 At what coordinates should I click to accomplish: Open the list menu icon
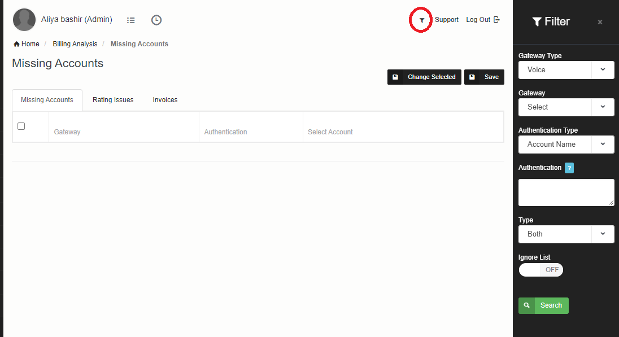[x=131, y=20]
